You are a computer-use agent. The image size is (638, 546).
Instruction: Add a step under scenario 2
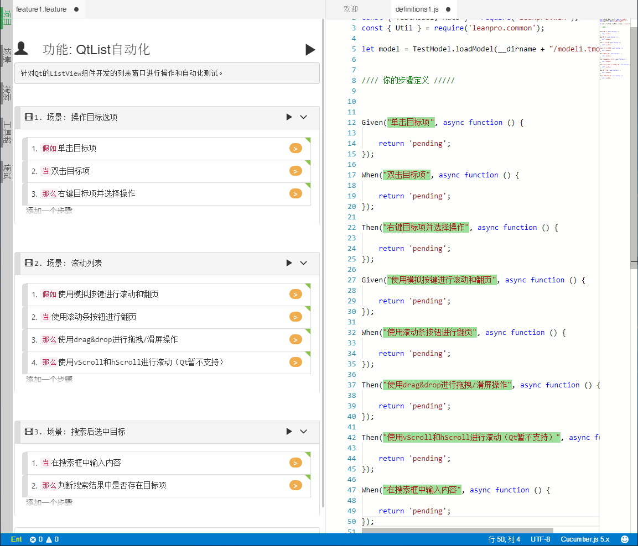coord(49,379)
